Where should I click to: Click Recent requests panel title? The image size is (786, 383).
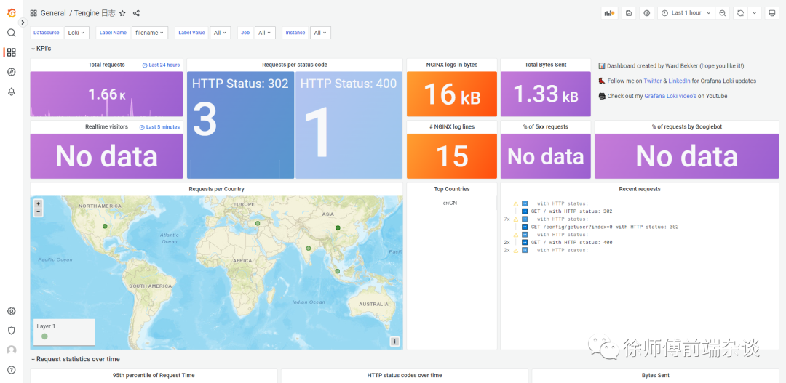(x=639, y=189)
